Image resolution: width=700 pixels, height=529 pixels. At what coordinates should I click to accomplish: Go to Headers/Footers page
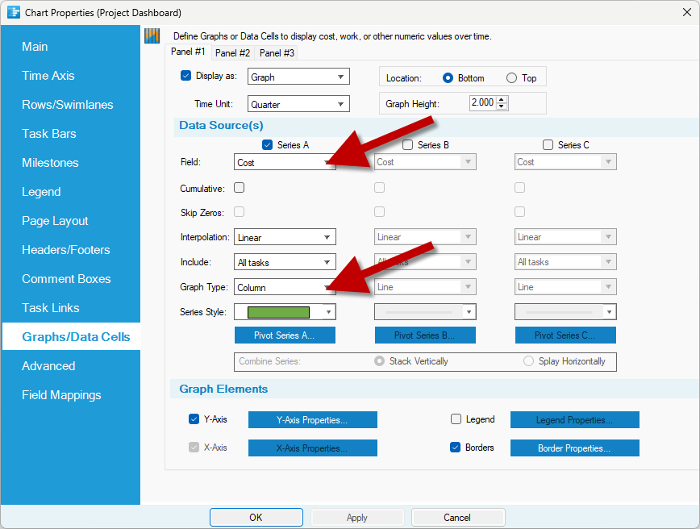pos(66,249)
